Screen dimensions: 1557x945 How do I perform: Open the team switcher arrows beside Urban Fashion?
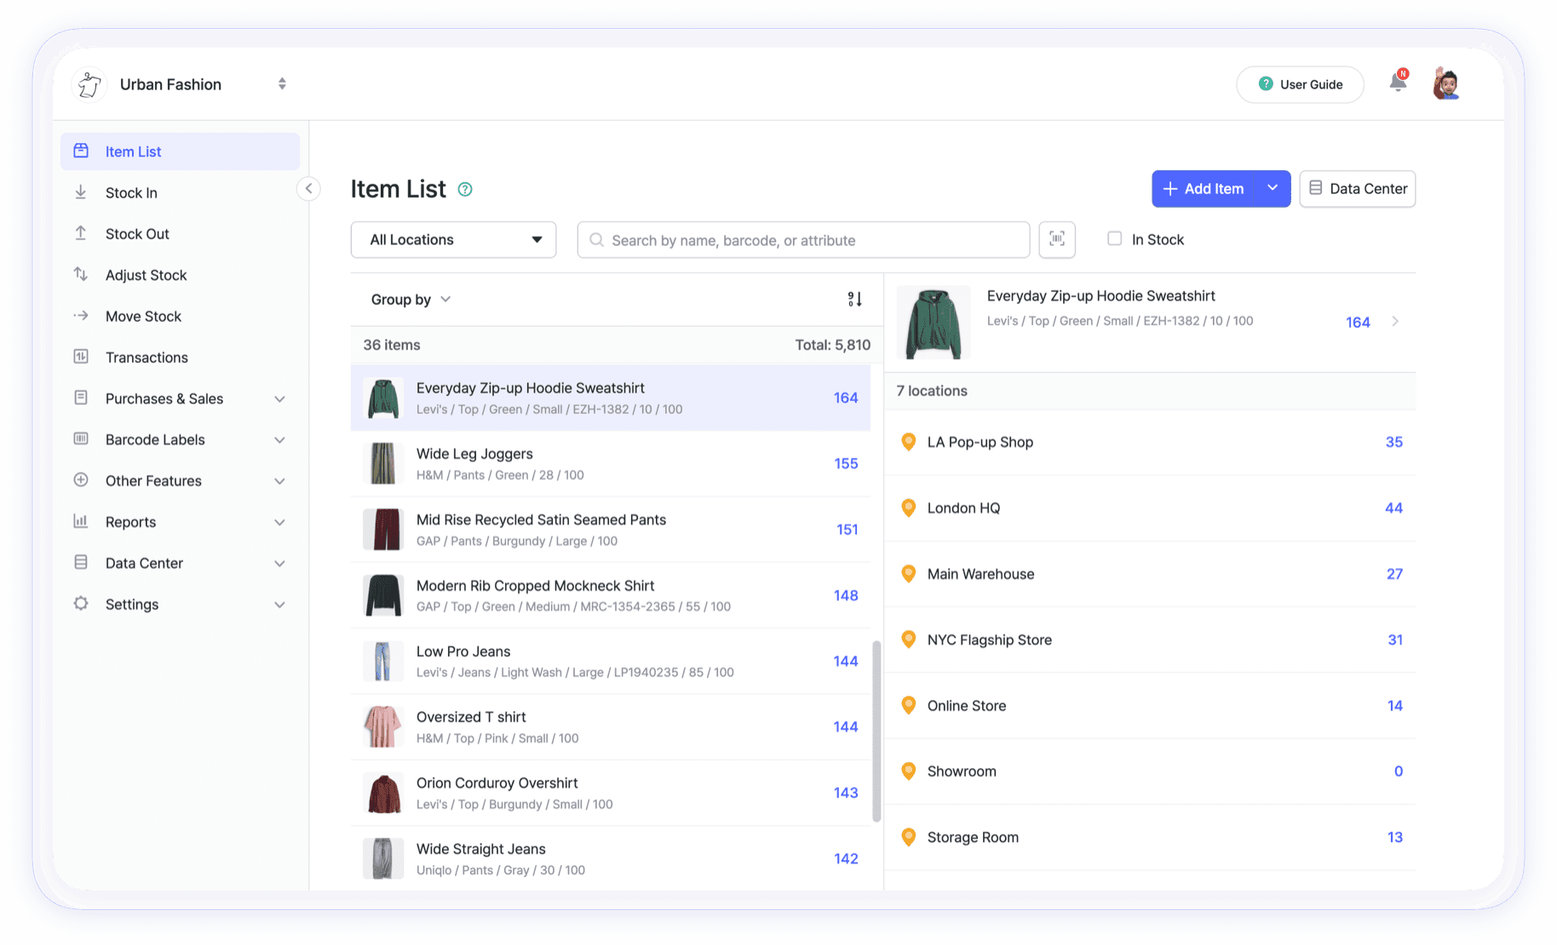pos(282,84)
